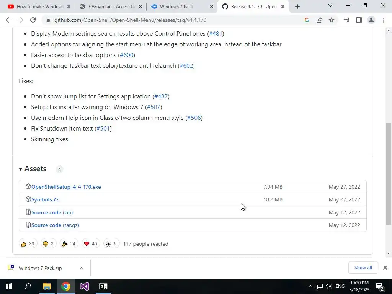The width and height of the screenshot is (392, 294).
Task: Download OpenShellSetup_4_4_170.exe
Action: pos(66,187)
